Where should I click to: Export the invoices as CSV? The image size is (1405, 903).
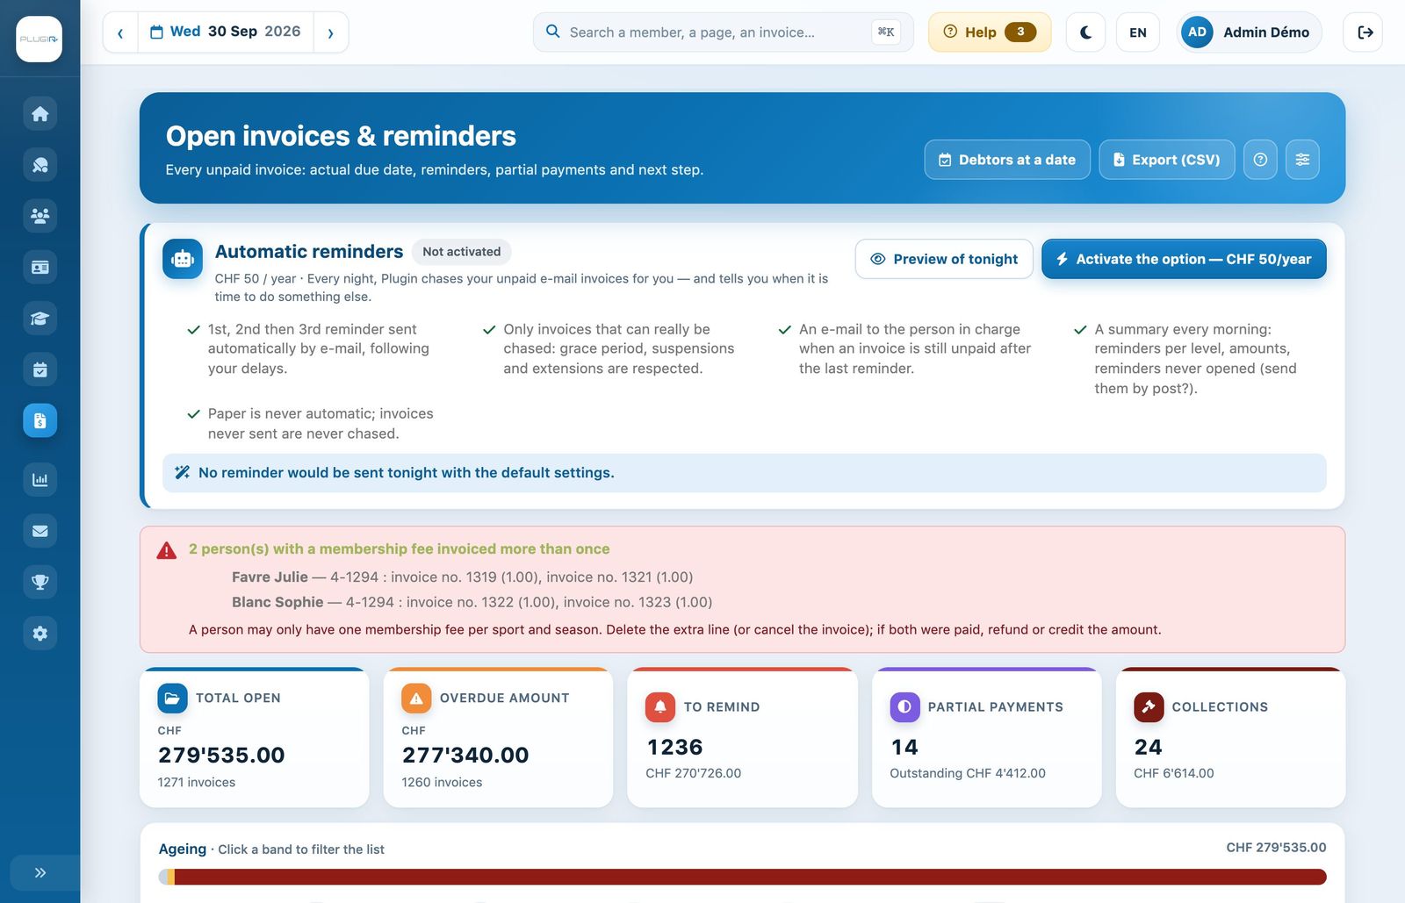coord(1167,160)
